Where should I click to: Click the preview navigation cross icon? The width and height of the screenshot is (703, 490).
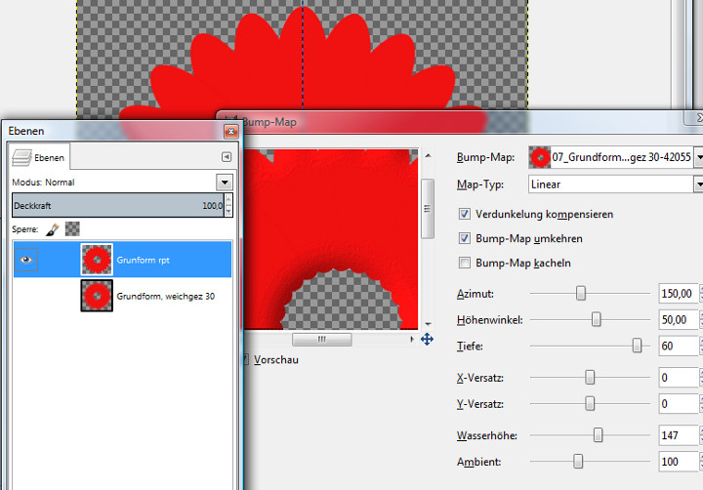click(x=427, y=340)
